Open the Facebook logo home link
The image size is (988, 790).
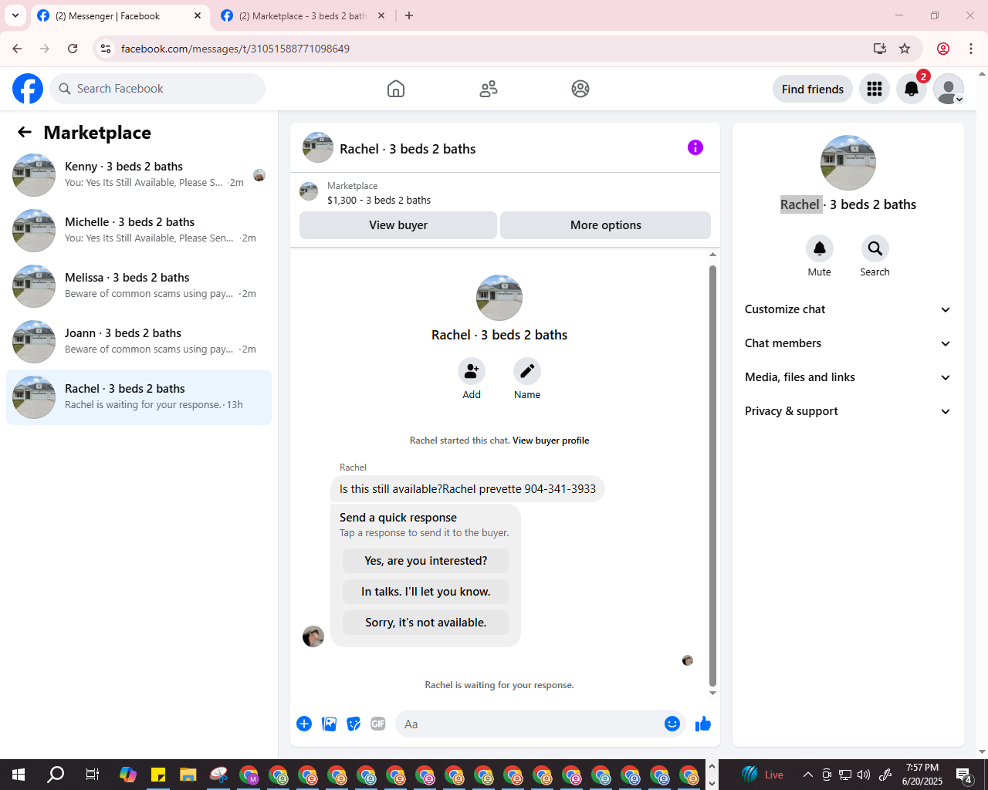pyautogui.click(x=28, y=89)
